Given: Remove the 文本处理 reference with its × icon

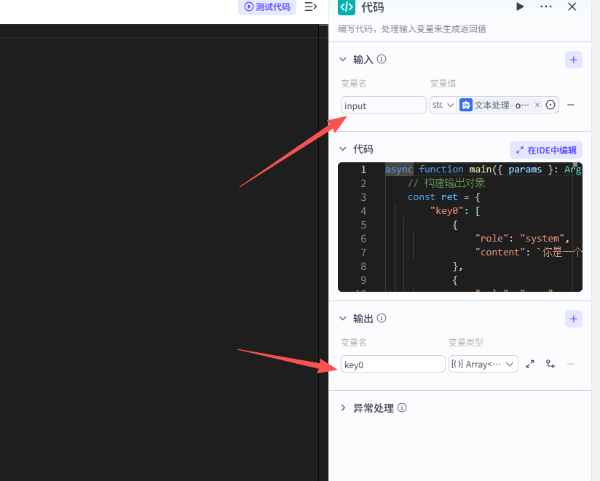Looking at the screenshot, I should tap(537, 104).
